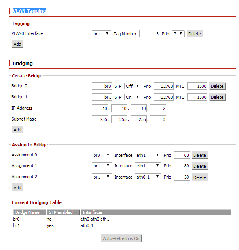Click the first IP Address octet field
The image size is (239, 250).
pos(100,108)
